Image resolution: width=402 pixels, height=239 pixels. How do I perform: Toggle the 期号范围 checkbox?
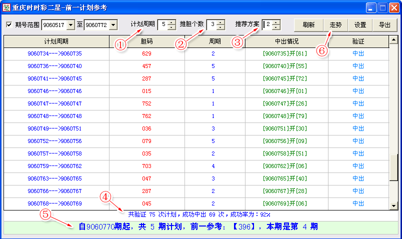tap(9, 24)
